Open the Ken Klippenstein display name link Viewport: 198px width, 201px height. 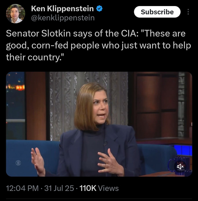pyautogui.click(x=62, y=9)
